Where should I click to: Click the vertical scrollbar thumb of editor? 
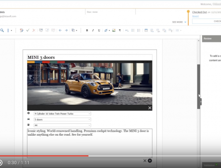tap(198, 87)
